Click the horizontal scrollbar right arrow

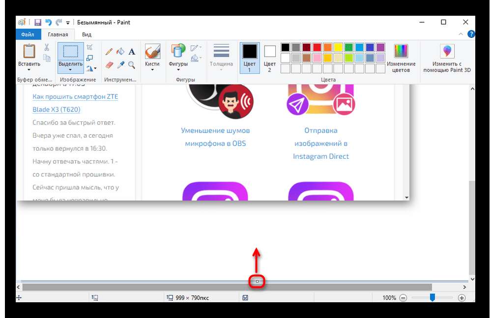[x=464, y=287]
